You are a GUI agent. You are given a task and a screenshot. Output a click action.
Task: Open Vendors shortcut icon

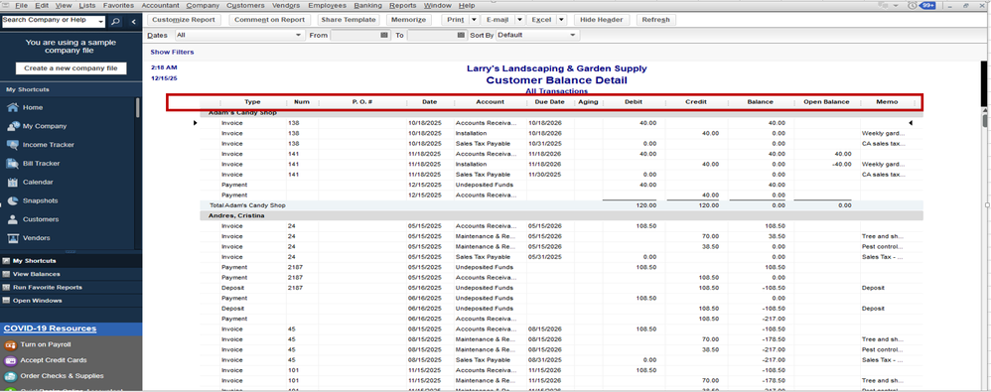[x=12, y=238]
